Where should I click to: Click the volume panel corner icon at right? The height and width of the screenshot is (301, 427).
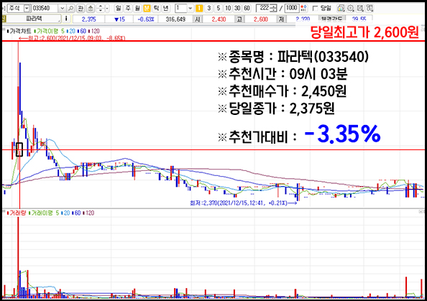pos(421,211)
